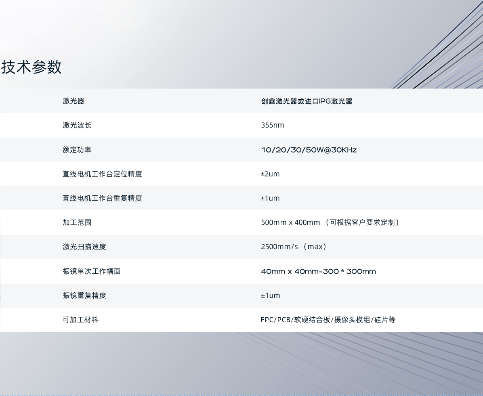Select the 振镜重复精度 row label
This screenshot has height=396, width=483.
pyautogui.click(x=84, y=295)
